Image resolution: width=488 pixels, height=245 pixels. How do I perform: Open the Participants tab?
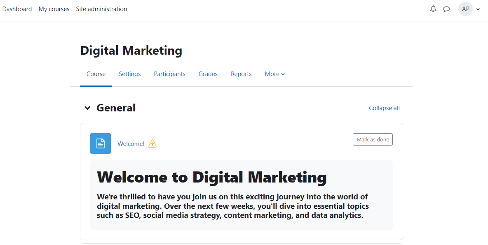(x=170, y=74)
